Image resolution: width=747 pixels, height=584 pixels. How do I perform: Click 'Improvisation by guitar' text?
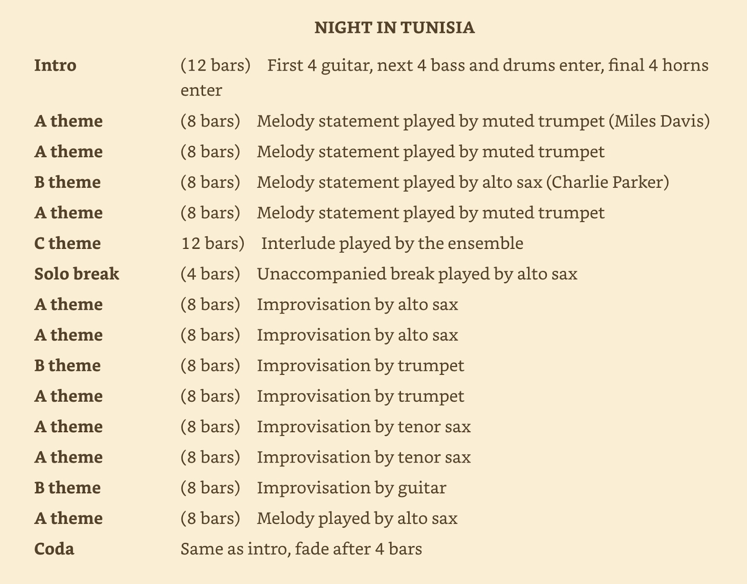[x=351, y=488]
